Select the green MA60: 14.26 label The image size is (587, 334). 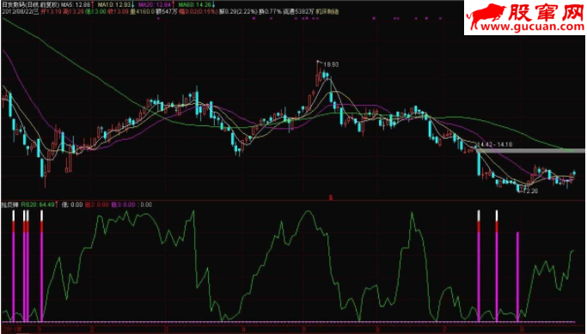194,5
